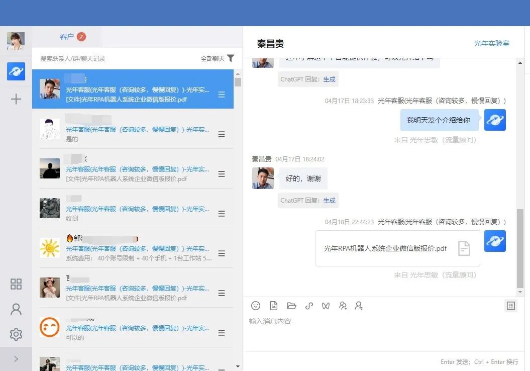
Task: Click the conversation list scrollbar down arrow
Action: pyautogui.click(x=238, y=366)
